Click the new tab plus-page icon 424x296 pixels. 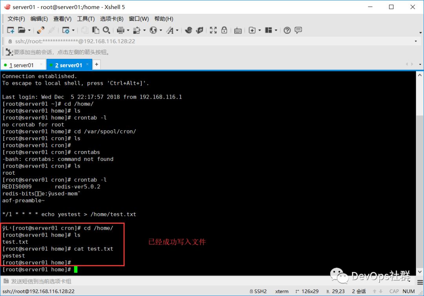pos(252,30)
